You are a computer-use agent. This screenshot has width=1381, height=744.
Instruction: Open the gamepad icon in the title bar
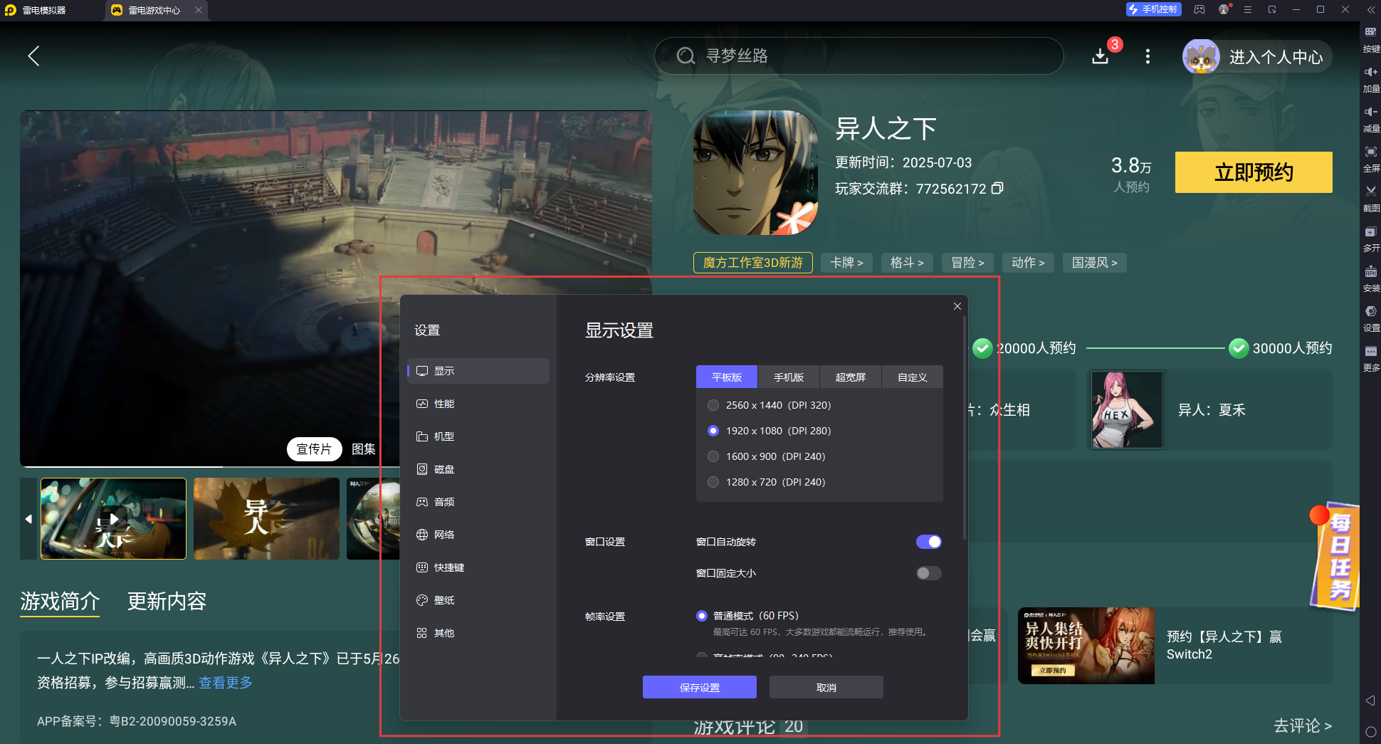1199,9
